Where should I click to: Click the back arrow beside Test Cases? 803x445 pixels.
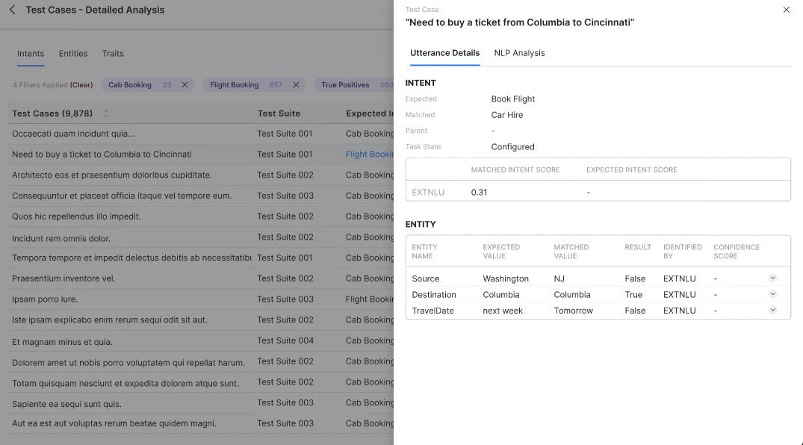click(x=12, y=10)
